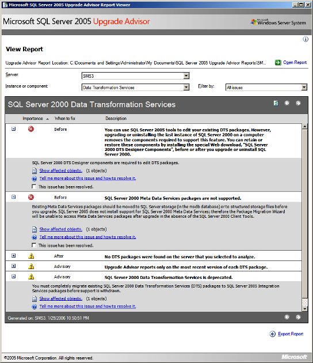
Task: Open the Filter by dropdown
Action: (304, 87)
